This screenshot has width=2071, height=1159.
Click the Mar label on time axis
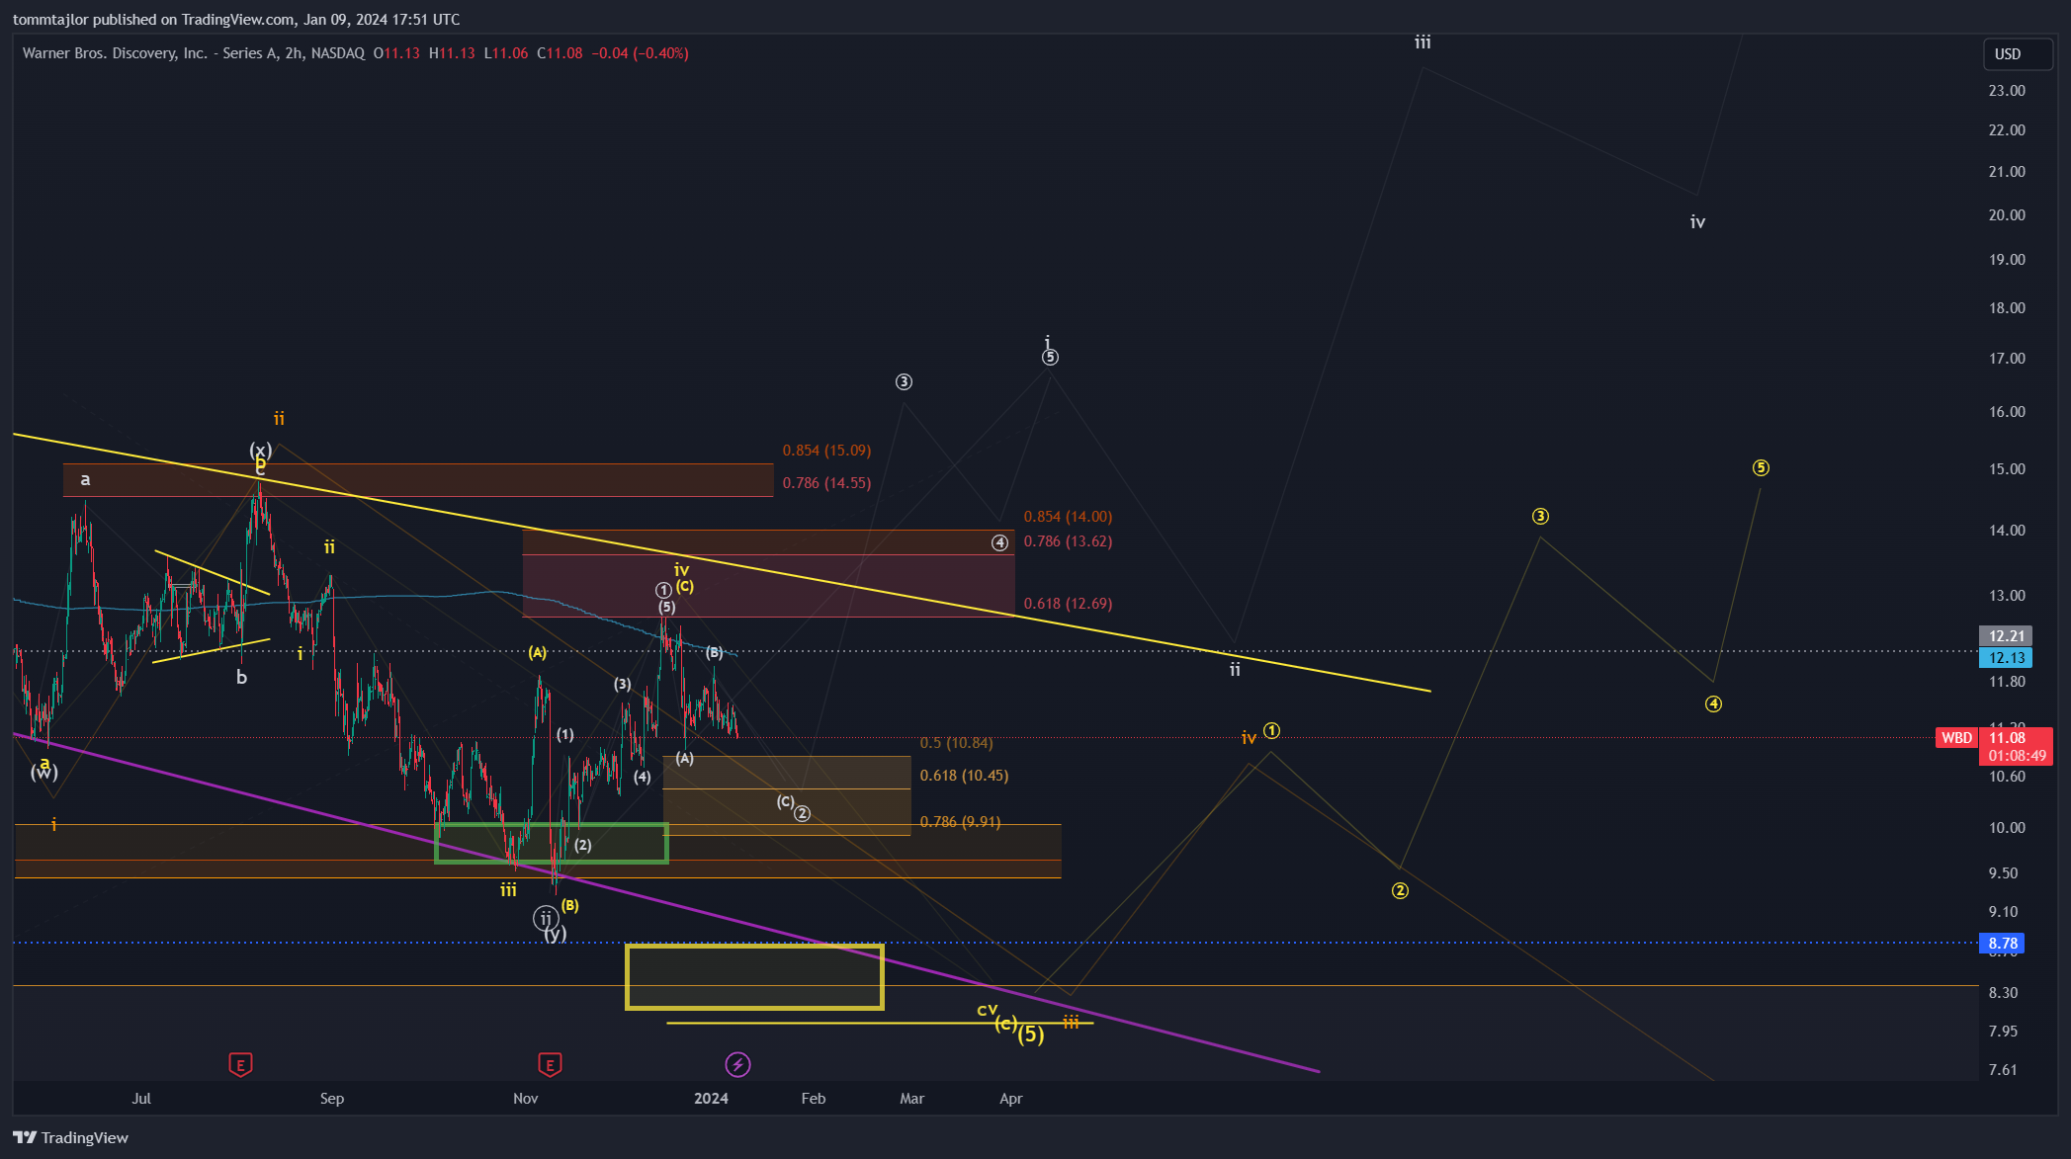(x=912, y=1099)
